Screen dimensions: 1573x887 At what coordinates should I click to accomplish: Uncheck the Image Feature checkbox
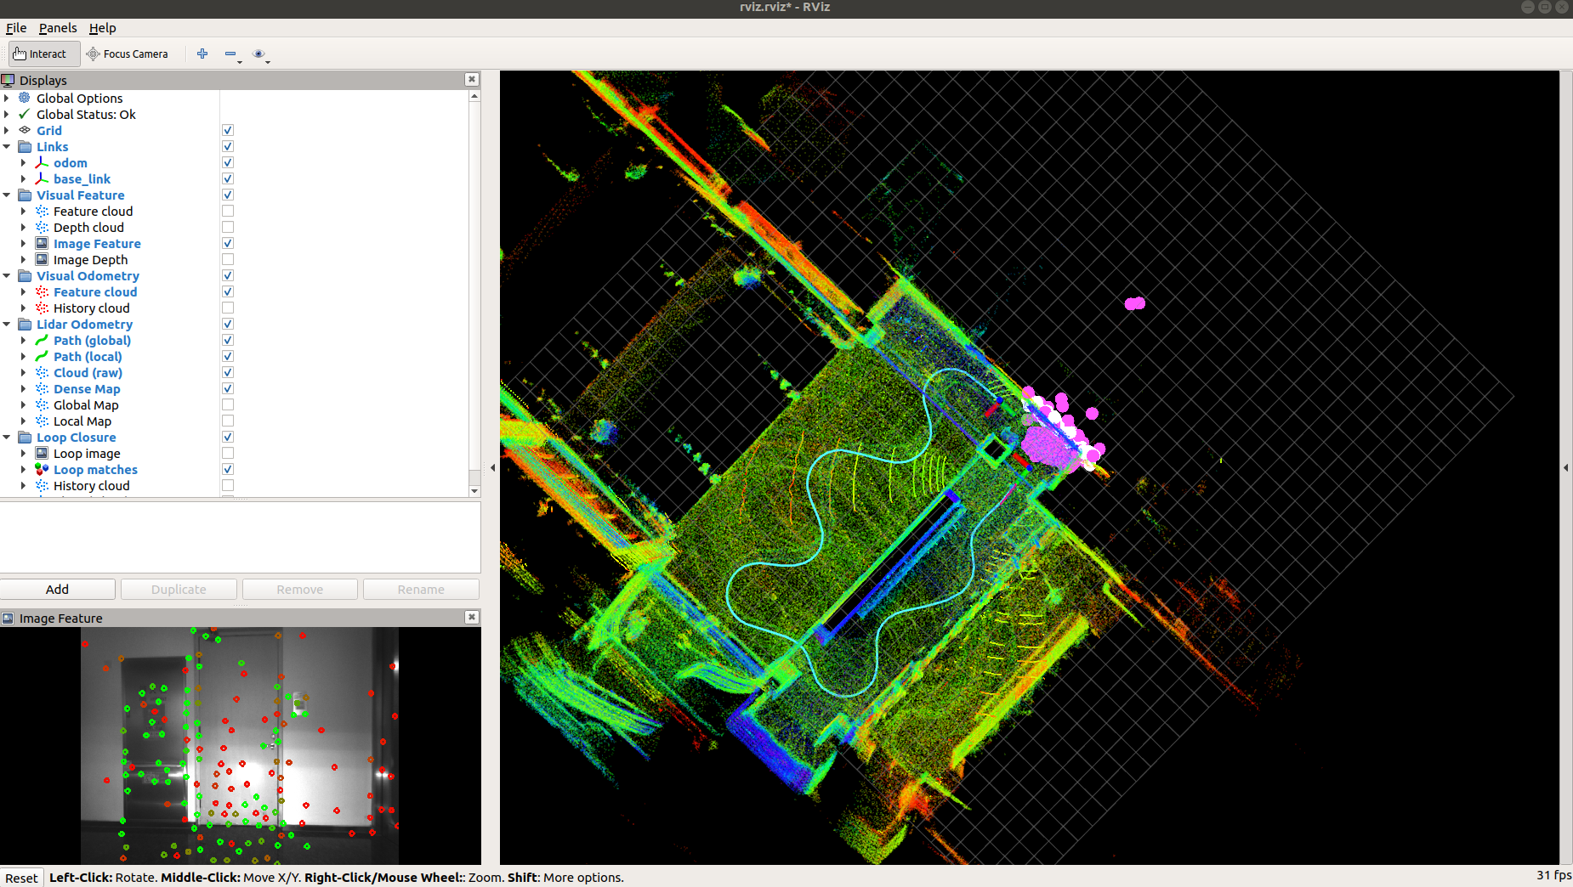pos(228,243)
